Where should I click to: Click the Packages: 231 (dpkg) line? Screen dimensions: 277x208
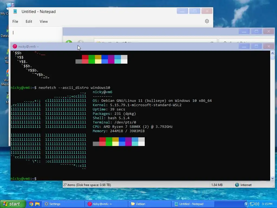point(114,113)
